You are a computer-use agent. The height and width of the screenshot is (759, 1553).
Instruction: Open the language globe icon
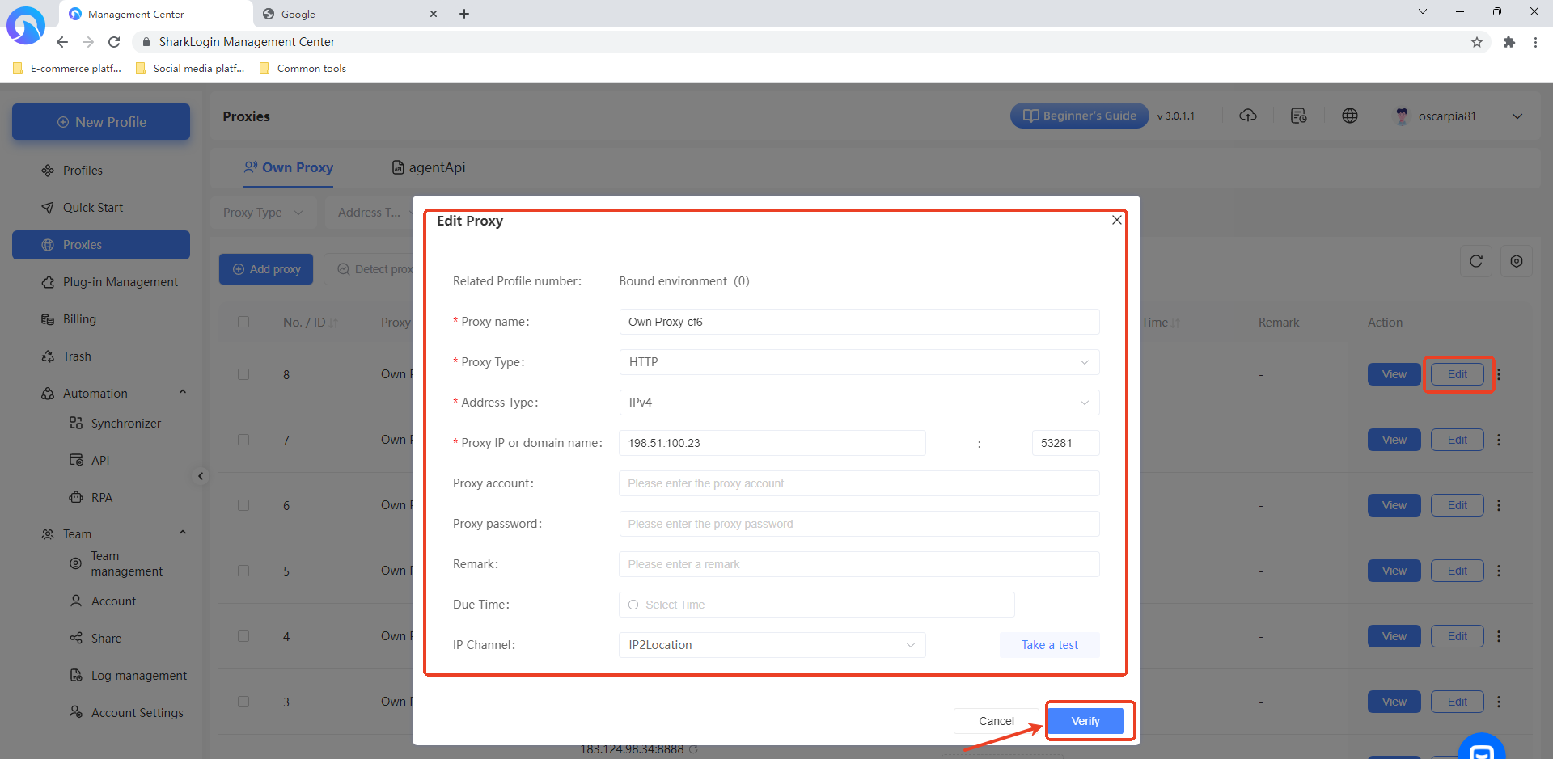1349,116
